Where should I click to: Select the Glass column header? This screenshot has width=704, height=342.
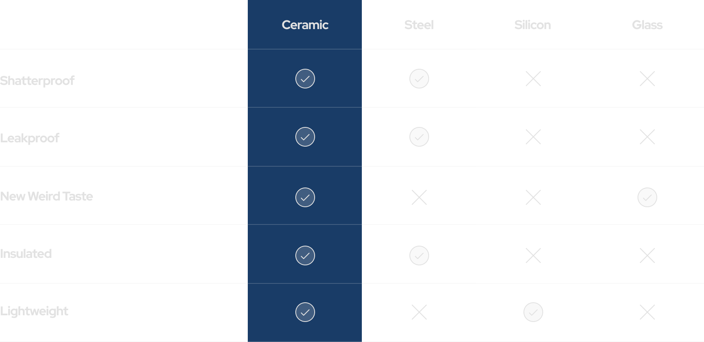click(647, 25)
